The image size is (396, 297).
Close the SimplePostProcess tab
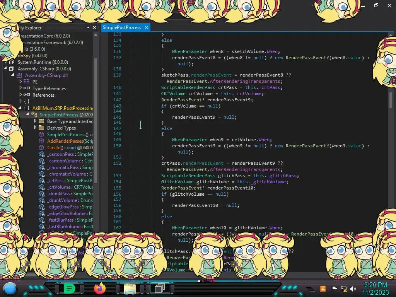[147, 27]
